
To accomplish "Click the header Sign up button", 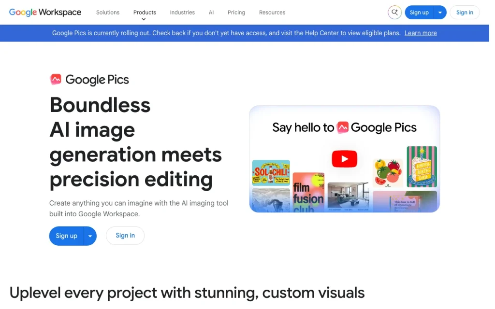I will [x=419, y=13].
